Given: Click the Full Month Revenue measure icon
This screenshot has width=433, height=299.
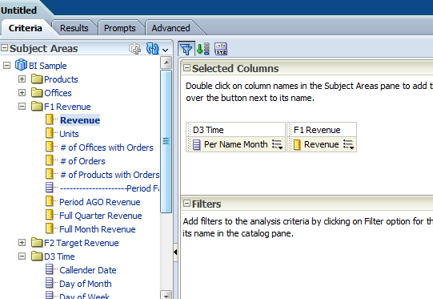Looking at the screenshot, I should click(x=50, y=228).
